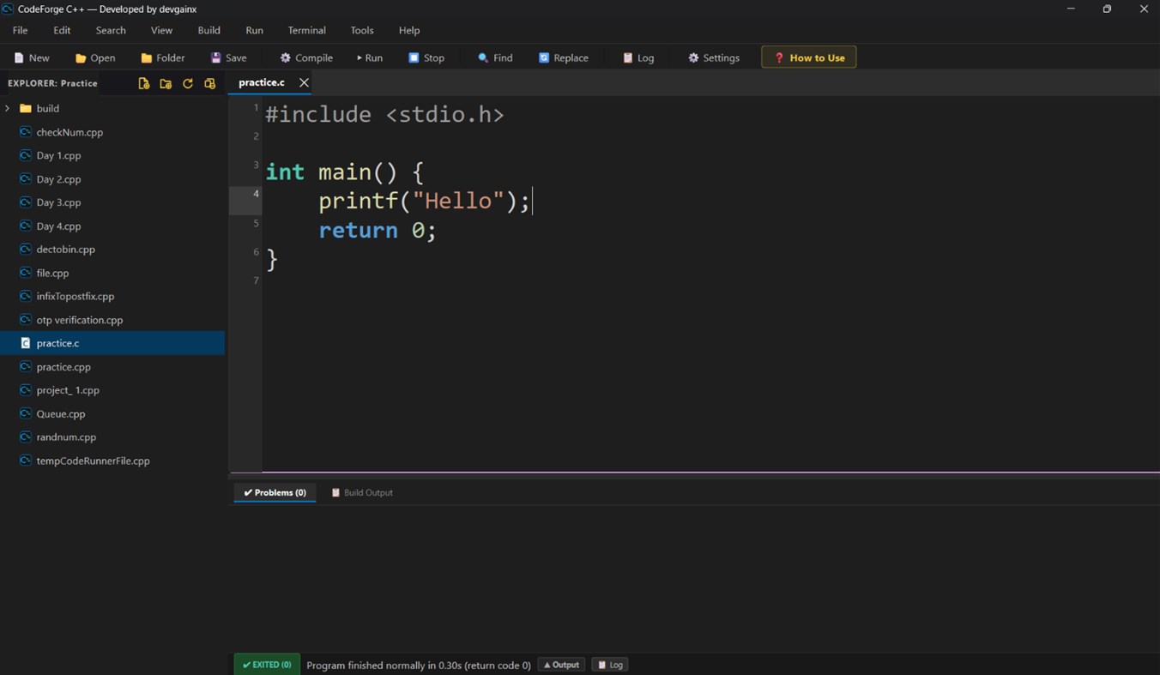Click the Open file toolbar button
This screenshot has height=675, width=1160.
click(x=95, y=57)
